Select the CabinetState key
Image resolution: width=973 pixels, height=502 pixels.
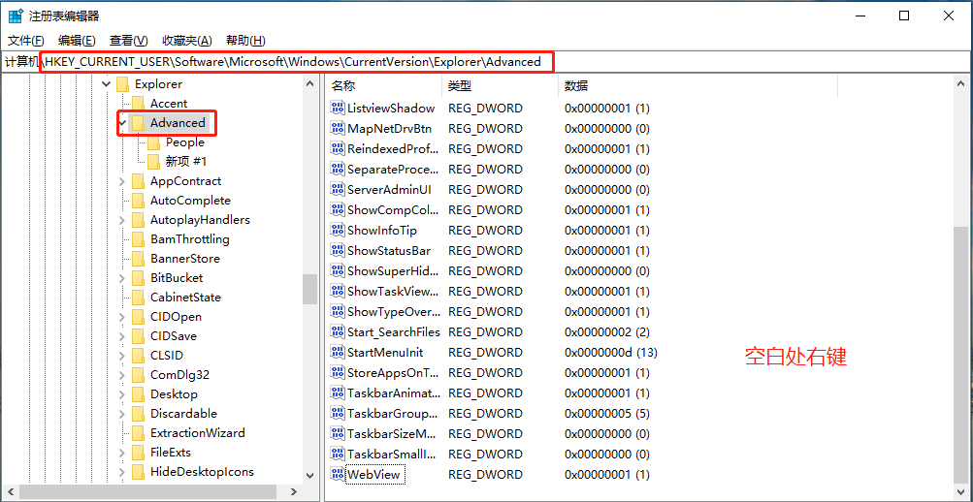[185, 298]
